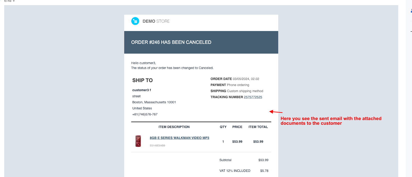Image resolution: width=412 pixels, height=177 pixels.
Task: Click the Boston, Massachusetts address line
Action: (x=154, y=102)
